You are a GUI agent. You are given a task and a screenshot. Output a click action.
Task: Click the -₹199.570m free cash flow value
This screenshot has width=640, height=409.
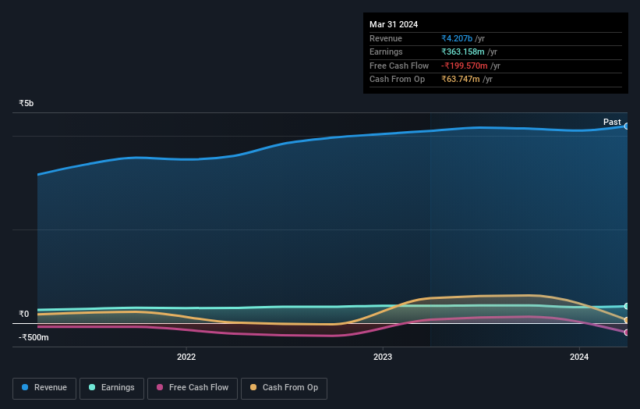coord(464,66)
